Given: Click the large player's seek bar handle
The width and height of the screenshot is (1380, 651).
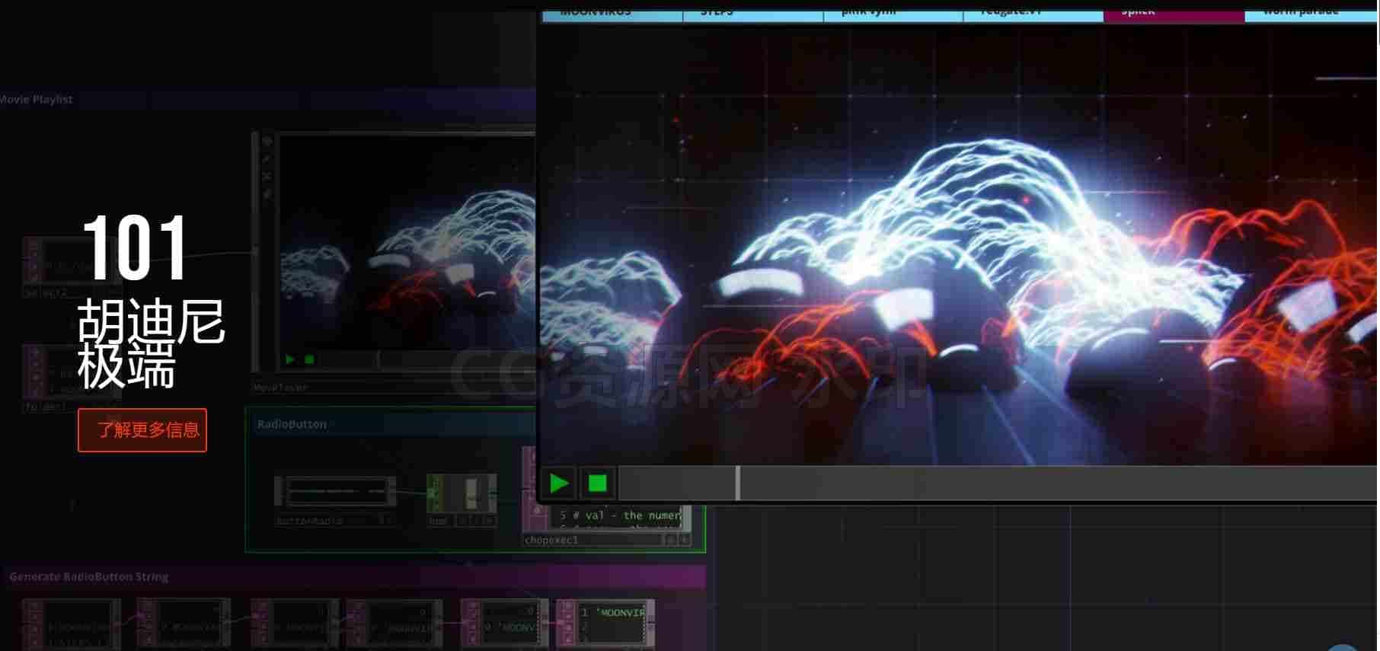Looking at the screenshot, I should 737,483.
